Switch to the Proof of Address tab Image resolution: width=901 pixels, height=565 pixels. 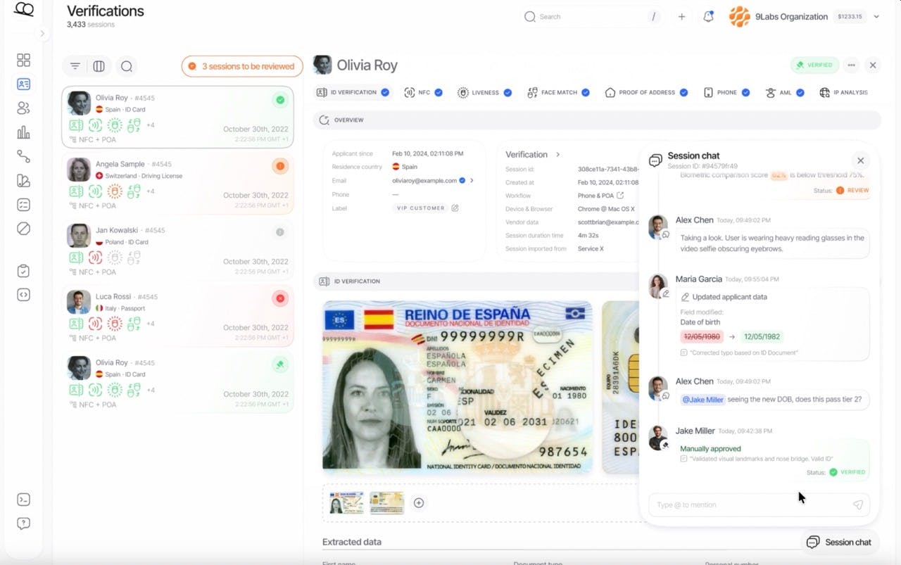click(646, 92)
